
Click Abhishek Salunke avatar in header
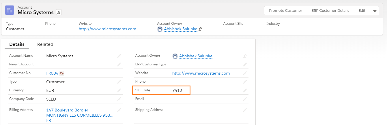click(x=160, y=29)
